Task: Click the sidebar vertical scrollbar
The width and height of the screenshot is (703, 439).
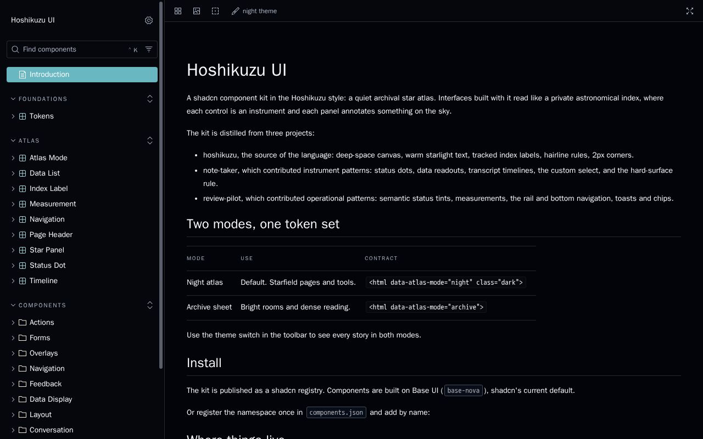Action: pyautogui.click(x=161, y=185)
